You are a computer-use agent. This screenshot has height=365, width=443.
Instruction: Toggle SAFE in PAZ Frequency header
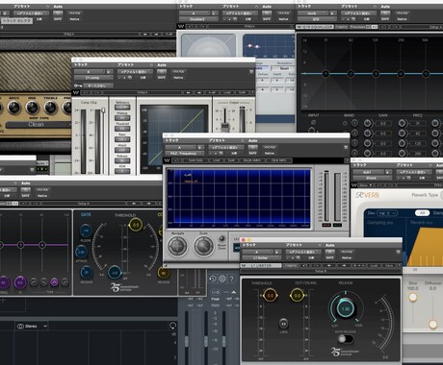click(252, 154)
